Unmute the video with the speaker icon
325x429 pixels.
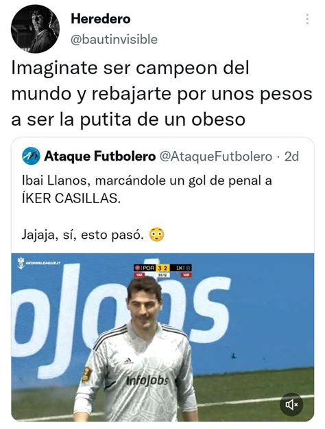pos(293,404)
